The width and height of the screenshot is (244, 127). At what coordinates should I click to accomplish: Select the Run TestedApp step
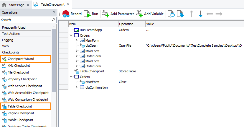click(91, 30)
